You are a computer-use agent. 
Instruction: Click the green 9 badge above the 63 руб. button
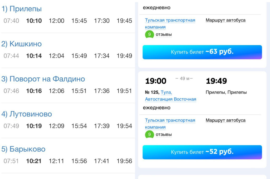pos(150,34)
